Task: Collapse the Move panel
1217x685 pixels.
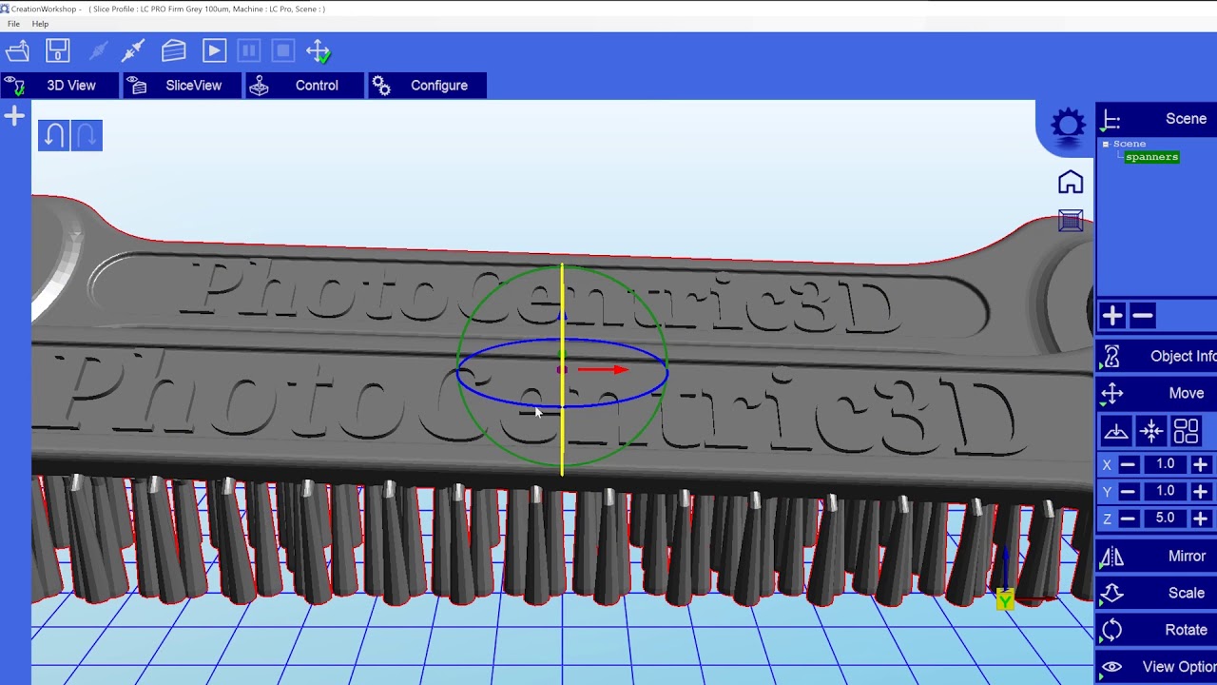Action: coord(1157,393)
